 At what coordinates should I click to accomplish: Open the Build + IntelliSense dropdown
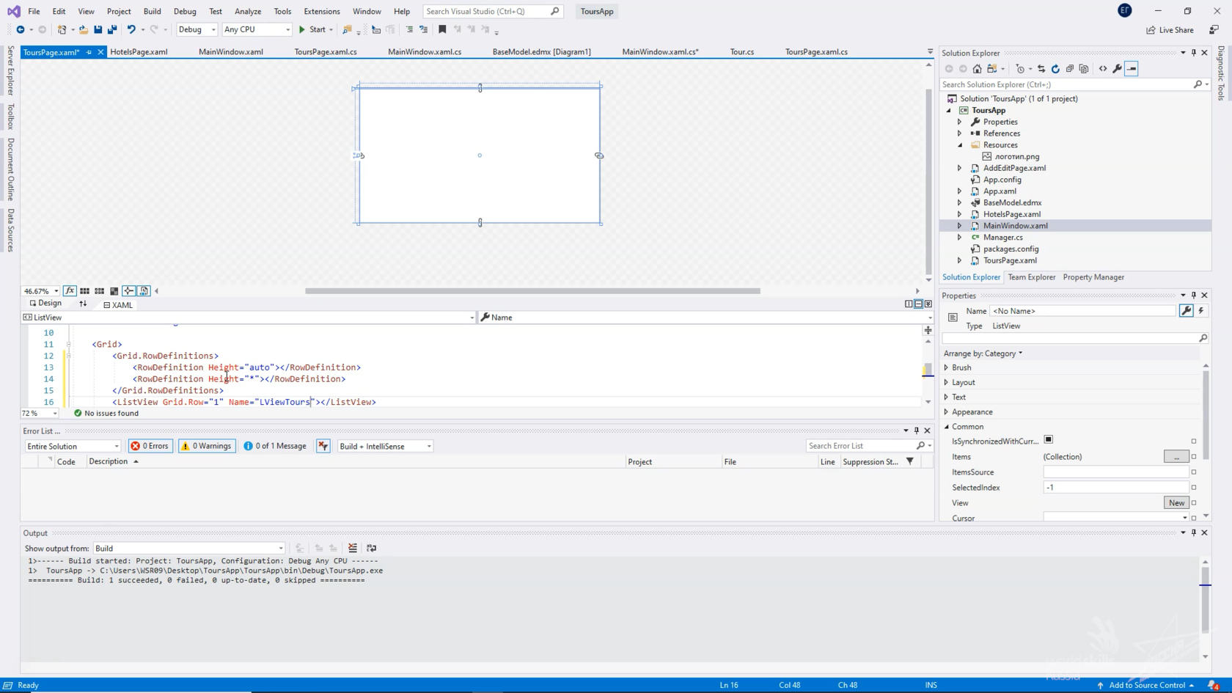coord(385,446)
